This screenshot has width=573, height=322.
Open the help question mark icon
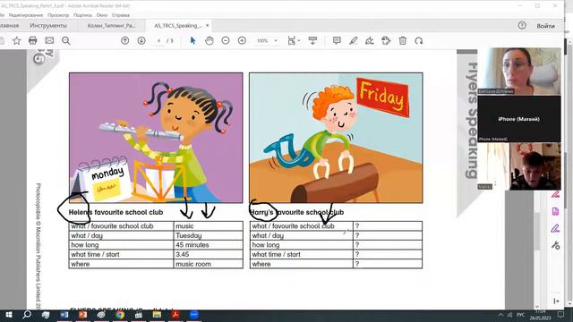tap(522, 26)
